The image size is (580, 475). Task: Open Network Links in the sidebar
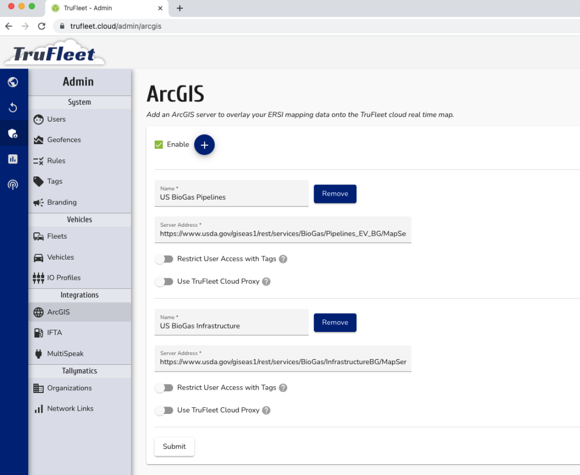(x=79, y=409)
